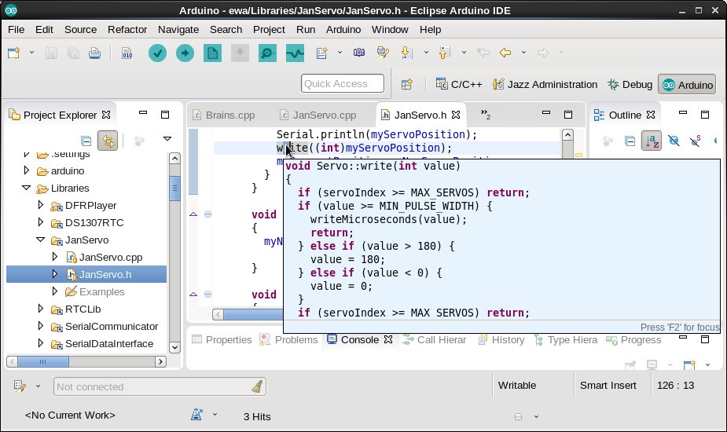Toggle alphabetical Sort in Outline view
Viewport: 727px width, 432px height.
[x=652, y=141]
